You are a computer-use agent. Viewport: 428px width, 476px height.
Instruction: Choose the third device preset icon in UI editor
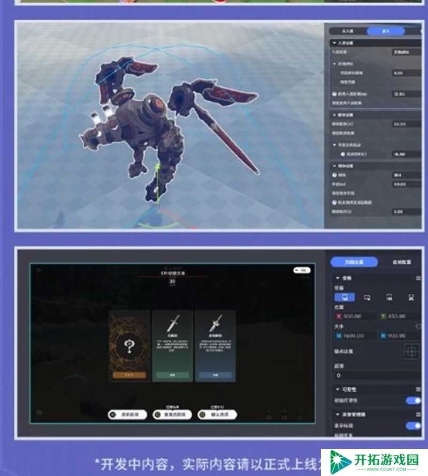pyautogui.click(x=389, y=297)
